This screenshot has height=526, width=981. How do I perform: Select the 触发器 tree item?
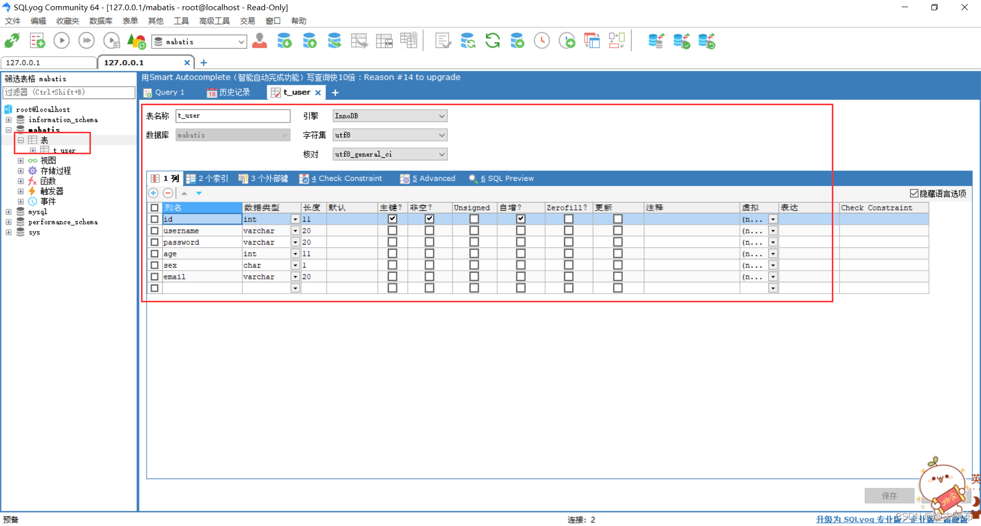pyautogui.click(x=52, y=191)
